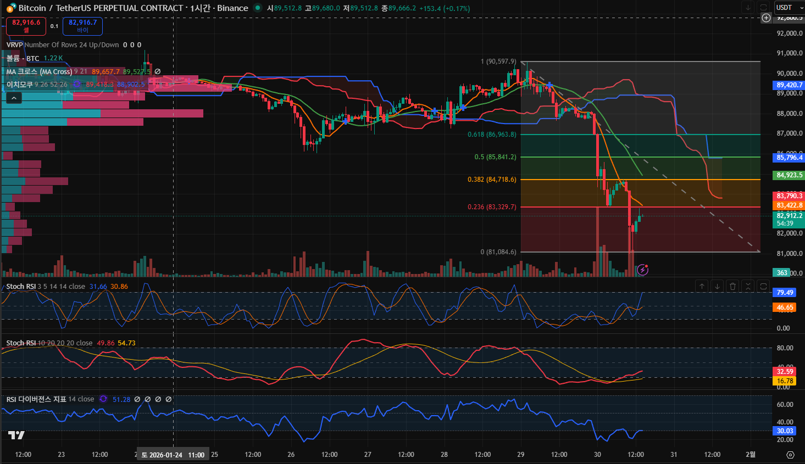Click the plus icon on the price axis
The width and height of the screenshot is (805, 464).
(x=766, y=18)
